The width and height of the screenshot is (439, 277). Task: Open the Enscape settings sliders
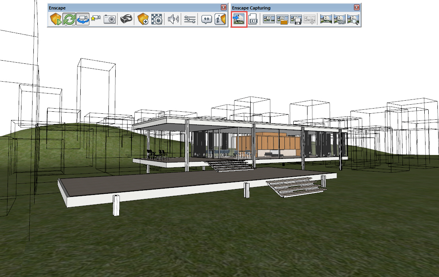point(190,19)
